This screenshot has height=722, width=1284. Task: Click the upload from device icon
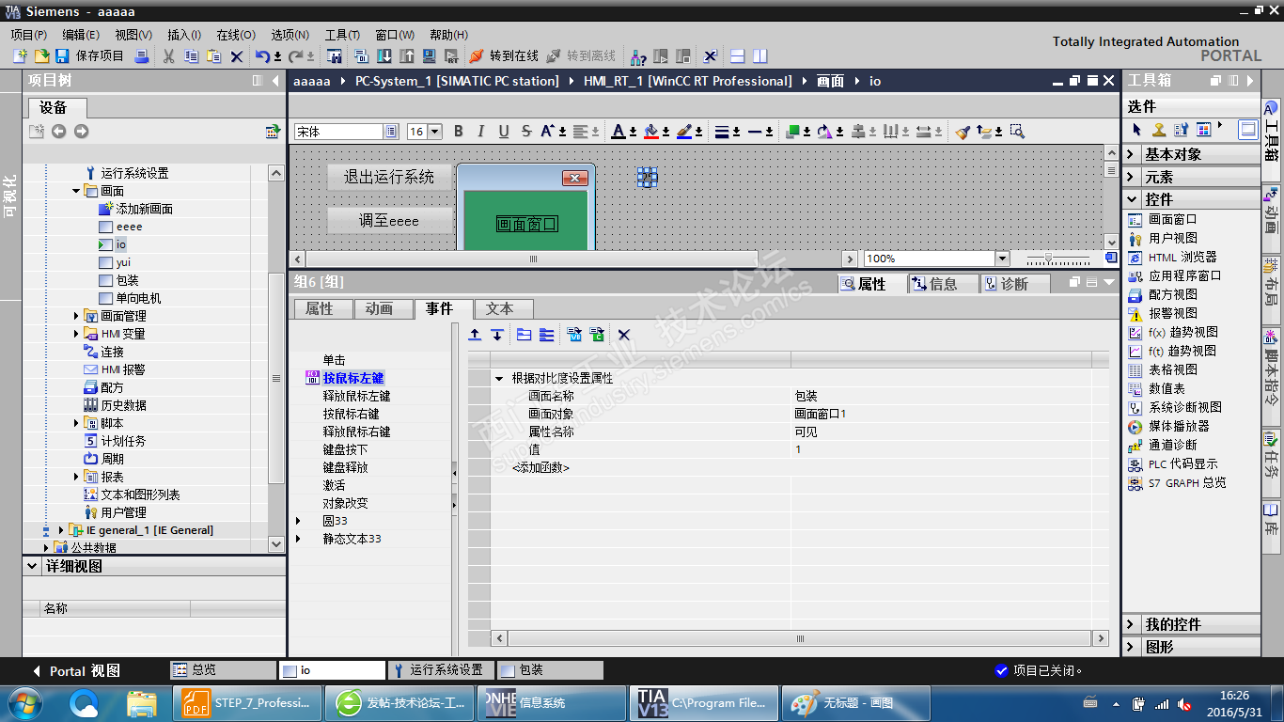point(407,56)
